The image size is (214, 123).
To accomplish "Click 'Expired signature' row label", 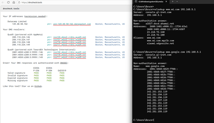I will (17, 78).
